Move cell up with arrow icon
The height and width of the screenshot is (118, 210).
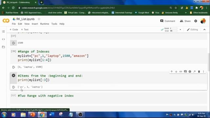[x=172, y=71]
